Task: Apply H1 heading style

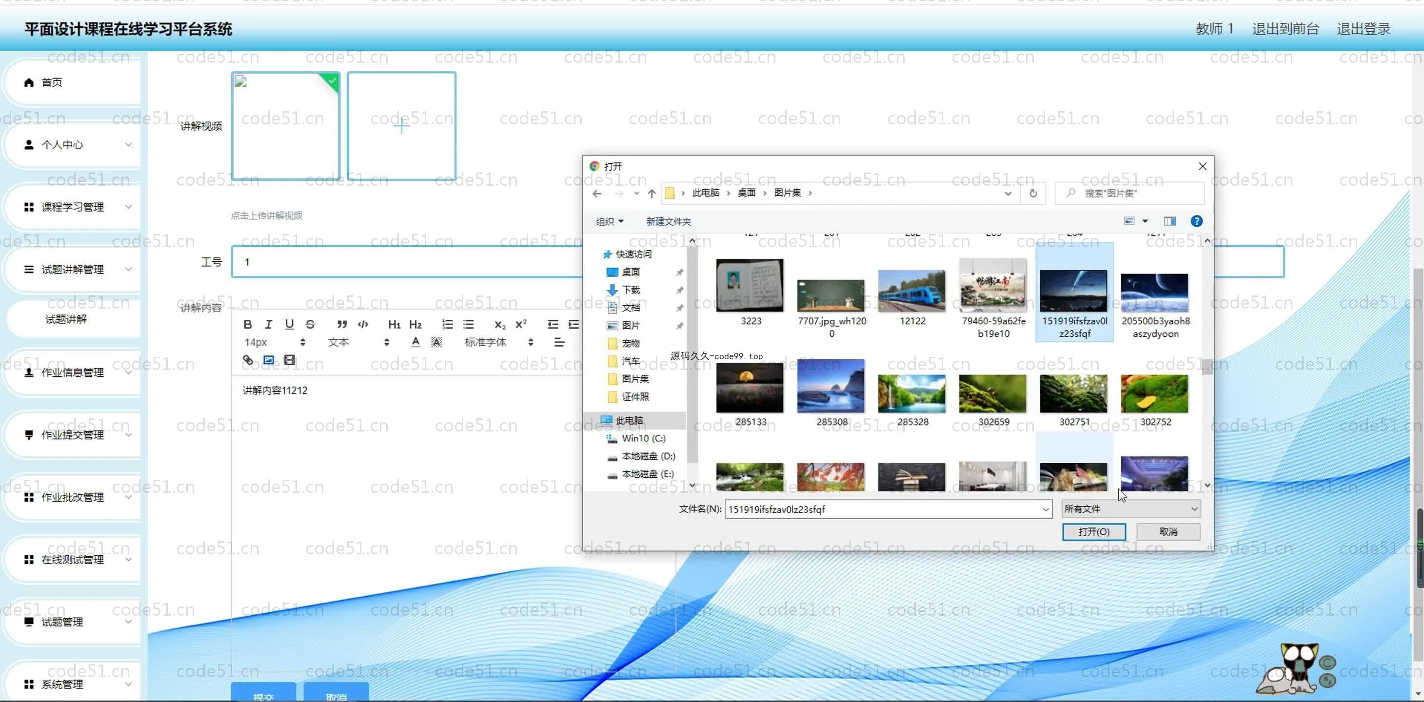Action: (394, 325)
